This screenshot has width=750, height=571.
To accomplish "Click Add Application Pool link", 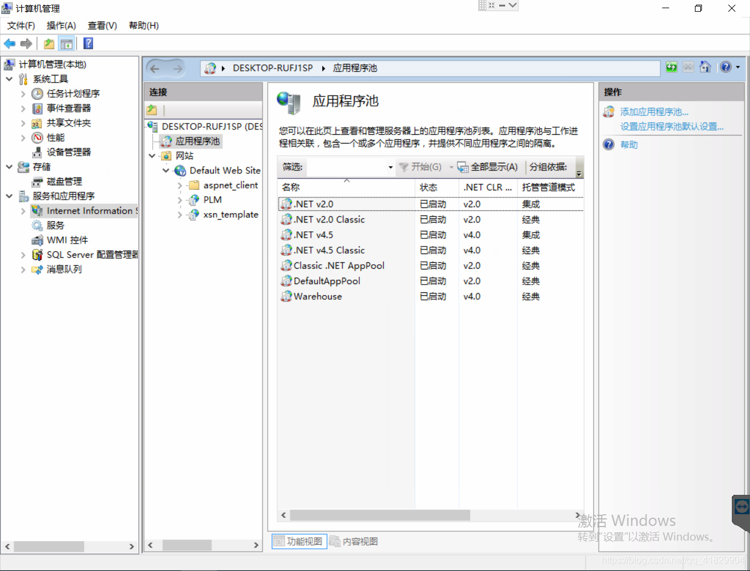I will (654, 112).
